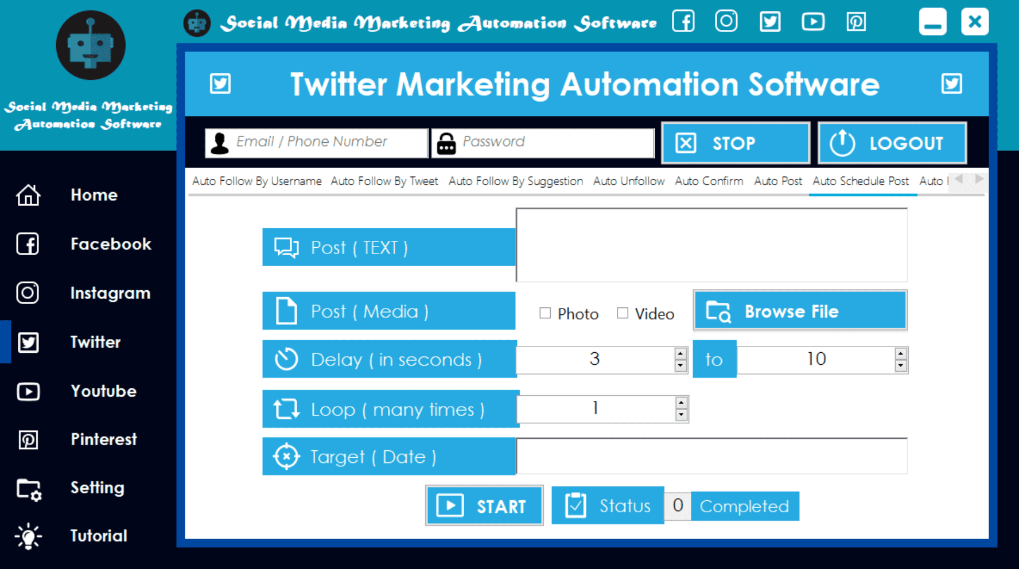Click the LOGOUT button
This screenshot has width=1019, height=569.
coord(892,143)
